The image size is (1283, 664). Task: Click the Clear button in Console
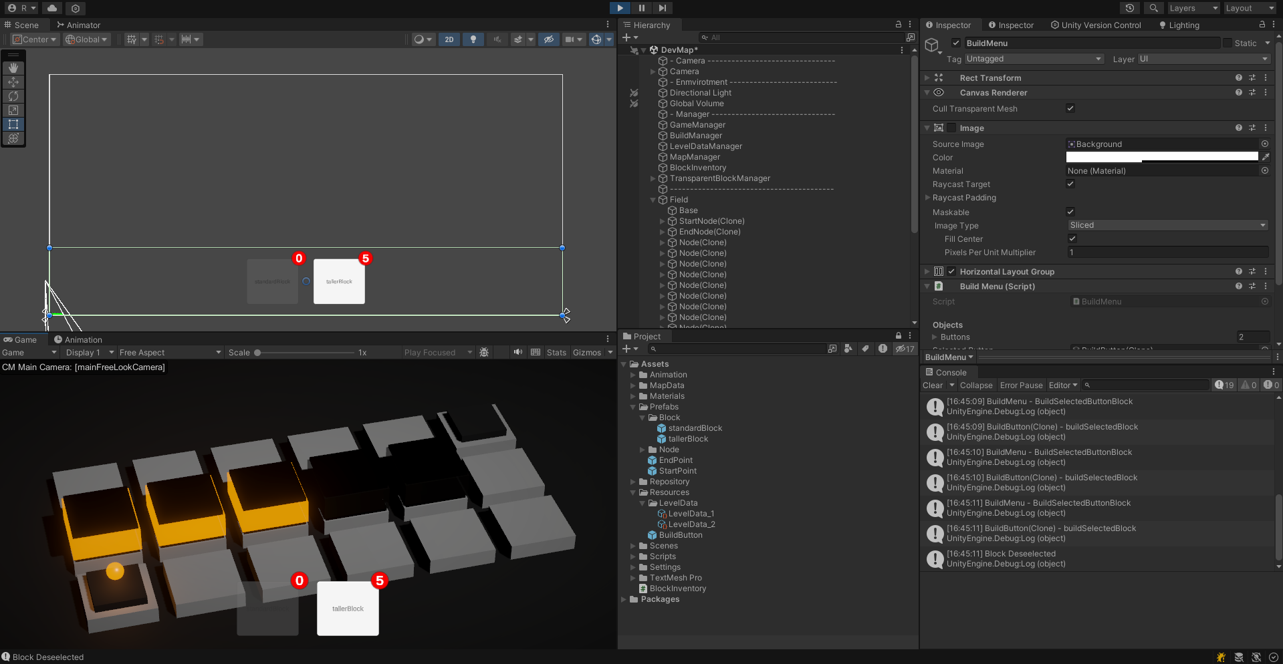pos(932,385)
